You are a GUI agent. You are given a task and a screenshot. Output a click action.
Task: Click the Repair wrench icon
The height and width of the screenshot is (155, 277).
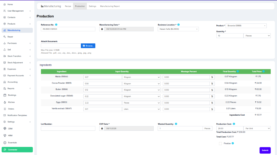click(5, 37)
